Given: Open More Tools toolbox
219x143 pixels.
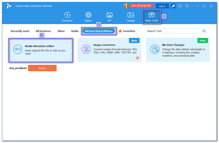Looking at the screenshot, I should (x=152, y=17).
